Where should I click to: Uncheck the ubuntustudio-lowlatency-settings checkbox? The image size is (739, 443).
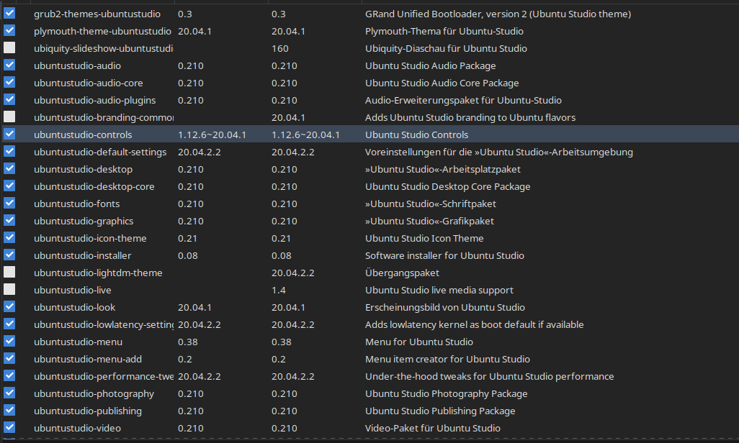[9, 324]
